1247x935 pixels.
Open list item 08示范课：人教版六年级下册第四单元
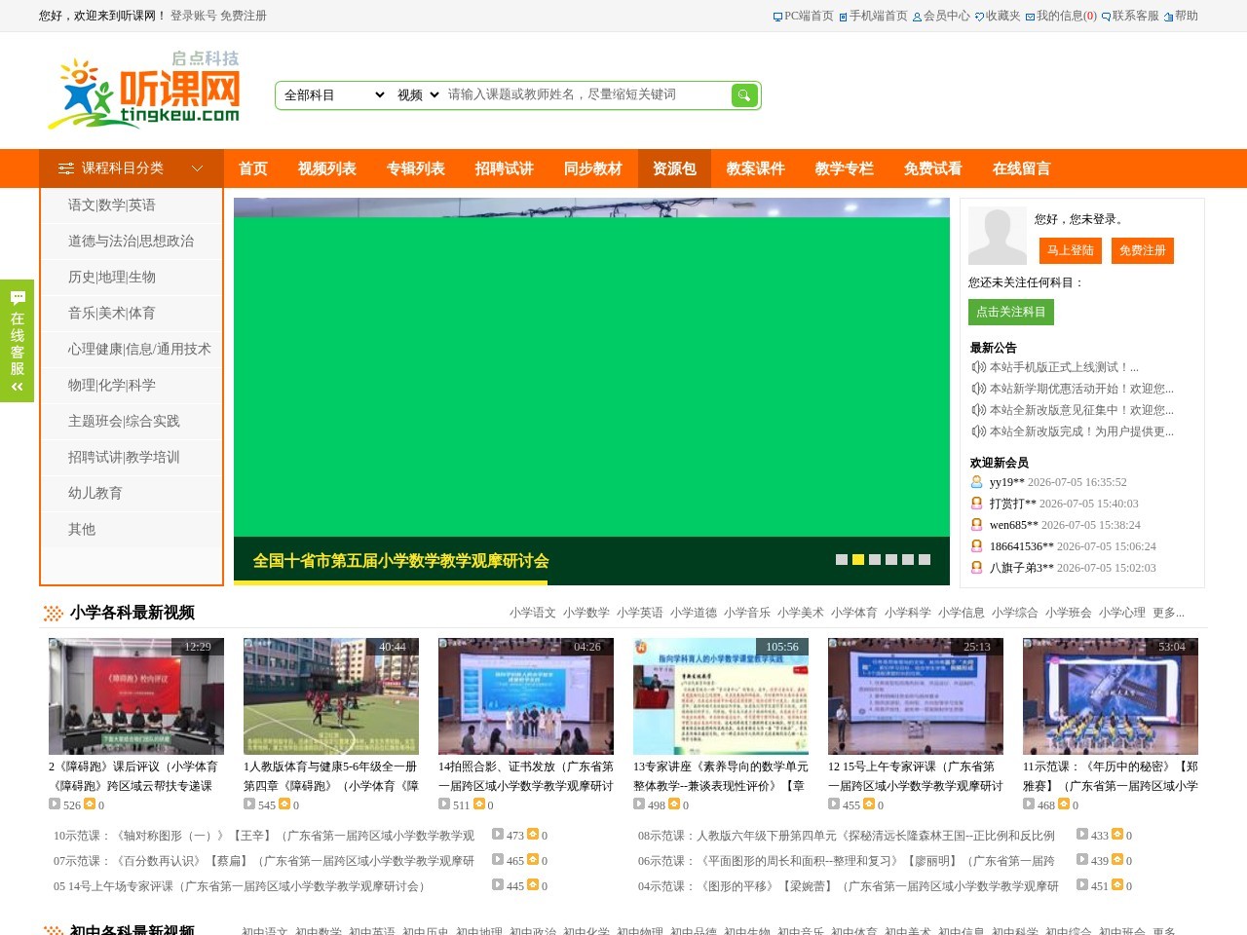pyautogui.click(x=847, y=836)
